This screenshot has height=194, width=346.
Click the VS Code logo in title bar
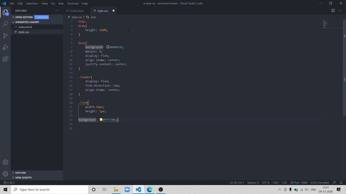pyautogui.click(x=4, y=3)
